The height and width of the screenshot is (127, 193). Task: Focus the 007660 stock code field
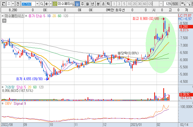point(28,4)
